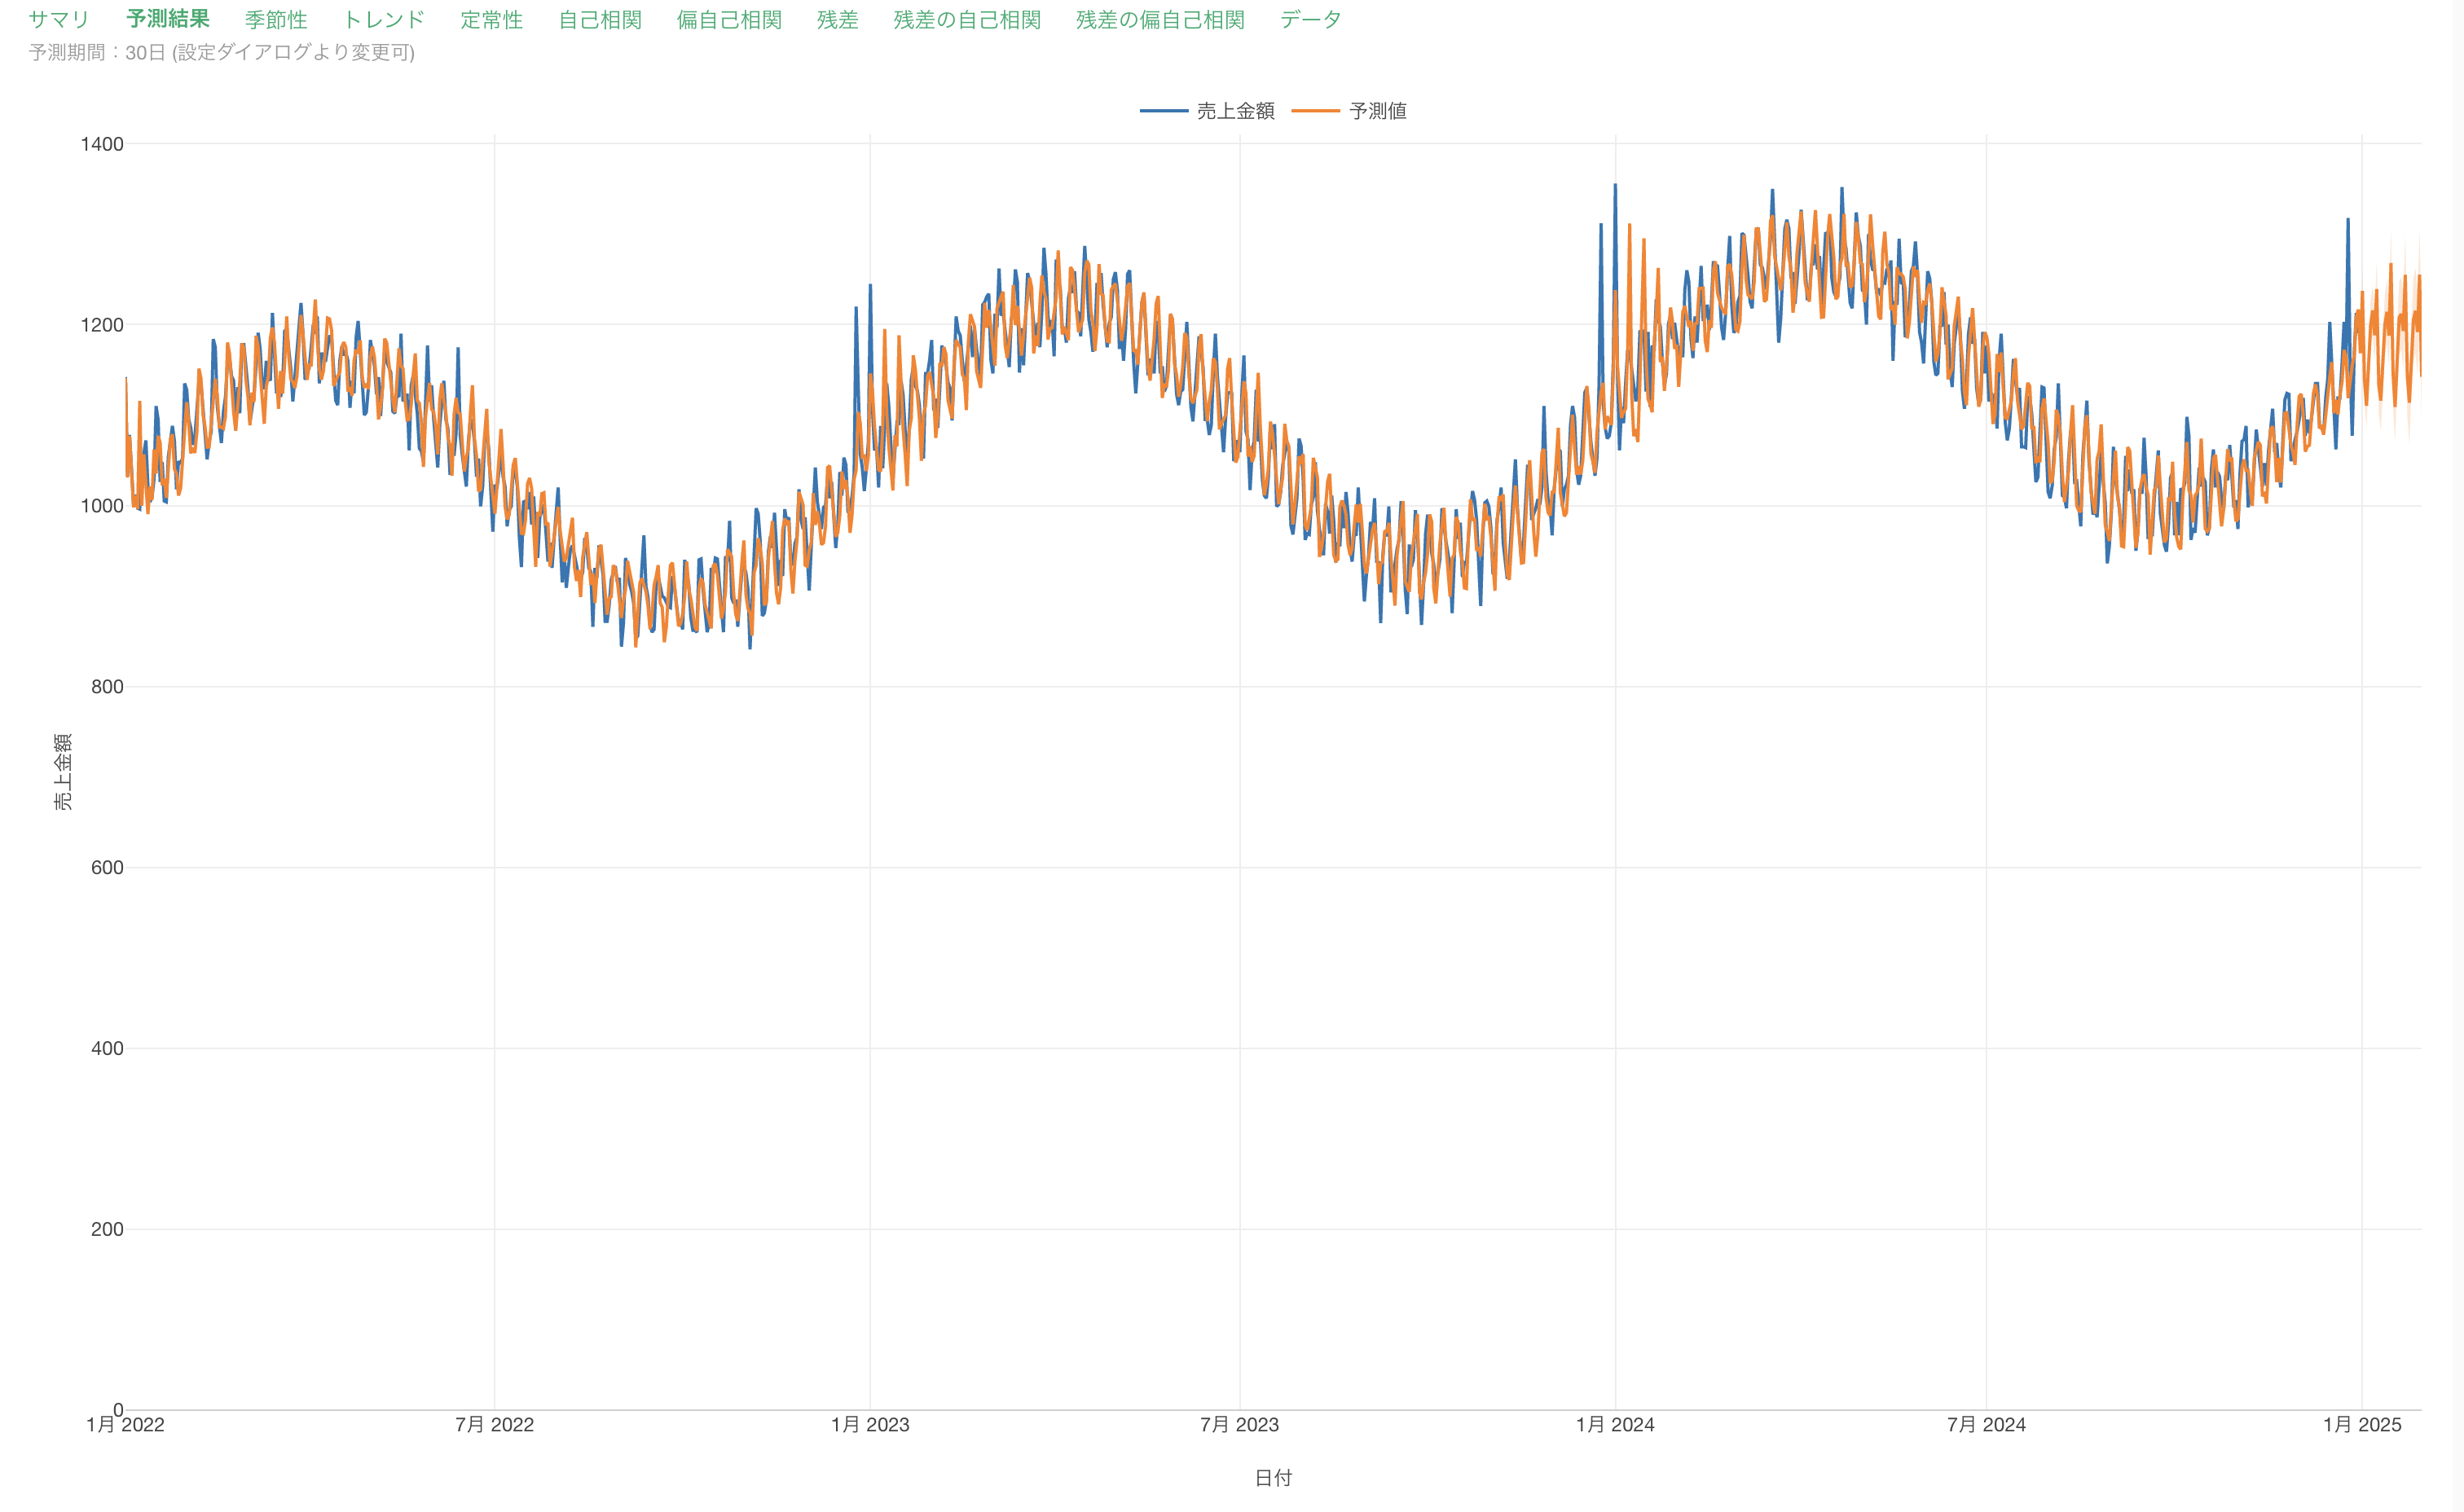The width and height of the screenshot is (2464, 1512).
Task: Click the 7月 2023 x-axis label
Action: [1239, 1425]
